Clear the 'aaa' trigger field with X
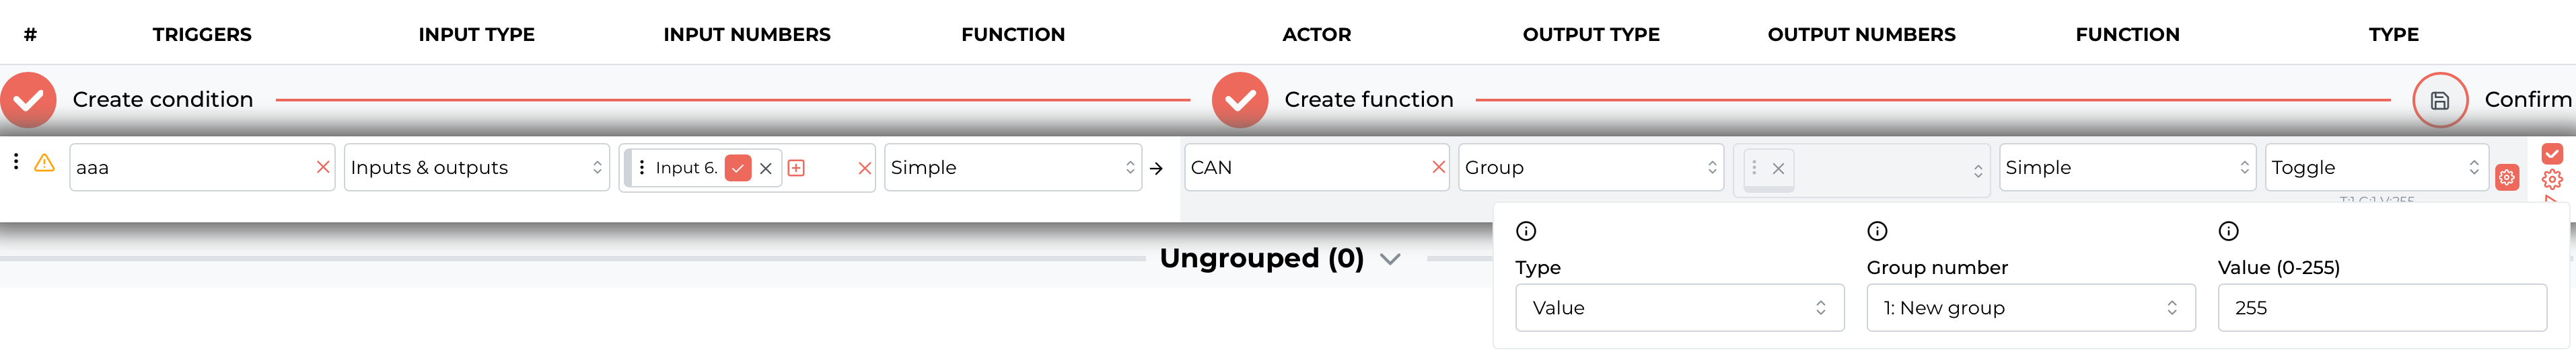This screenshot has width=2576, height=356. tap(323, 167)
